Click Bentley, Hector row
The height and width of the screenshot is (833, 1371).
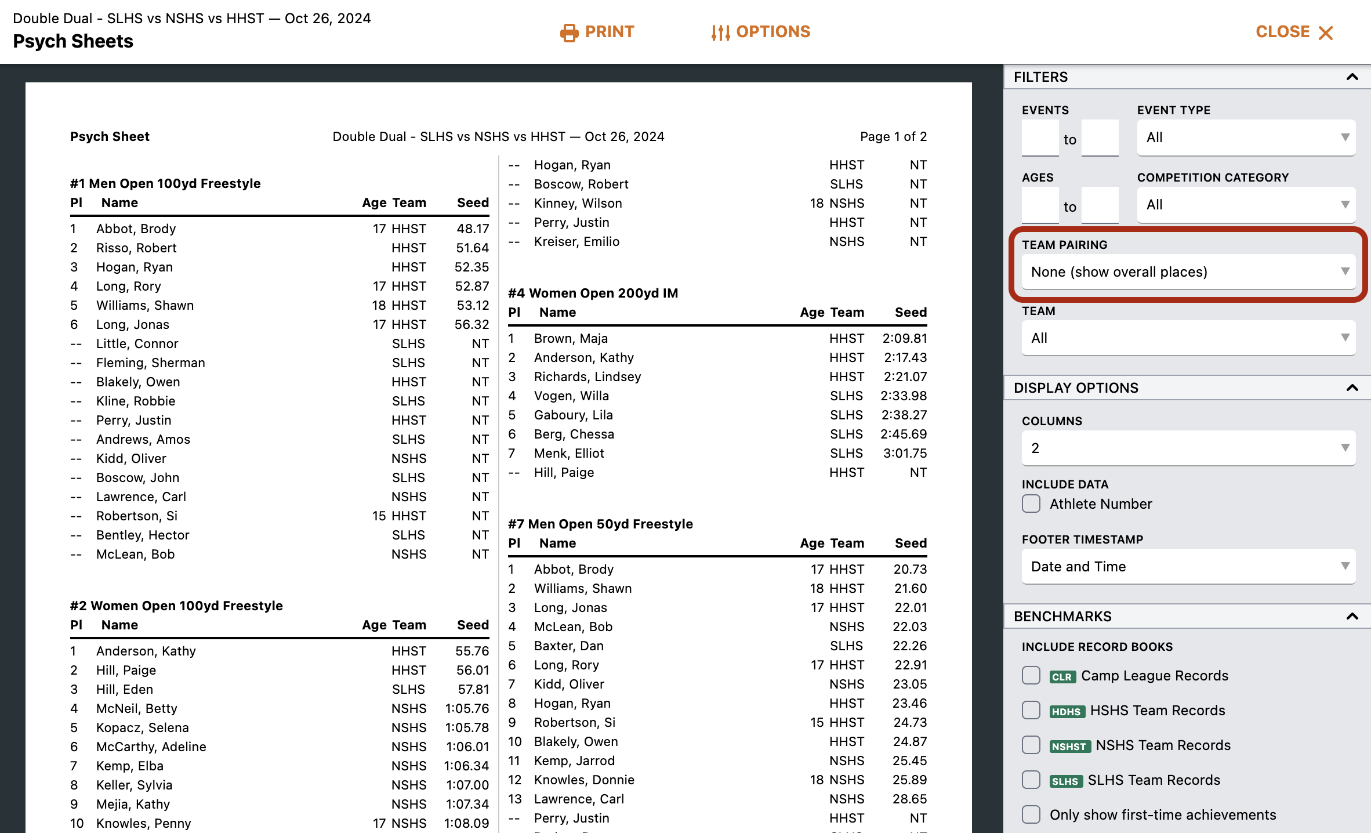pyautogui.click(x=280, y=535)
